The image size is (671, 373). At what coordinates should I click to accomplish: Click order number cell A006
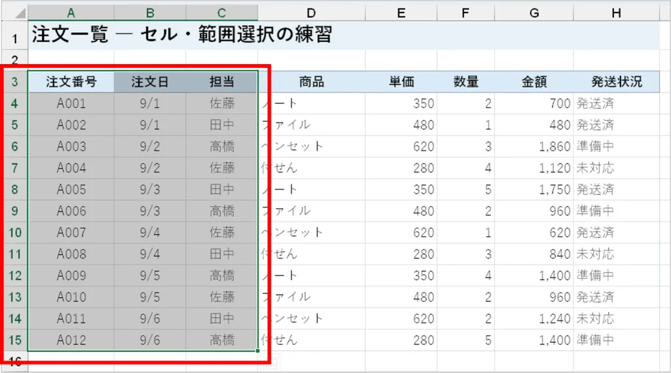click(x=71, y=211)
